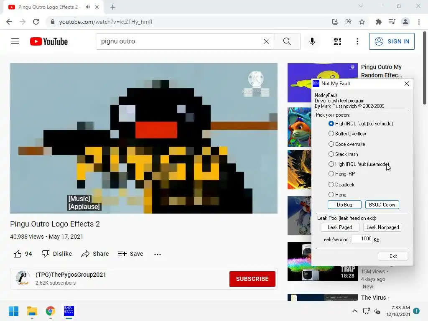The height and width of the screenshot is (321, 428).
Task: Open (TPG)ThePygosGroup2021 channel link
Action: click(71, 275)
